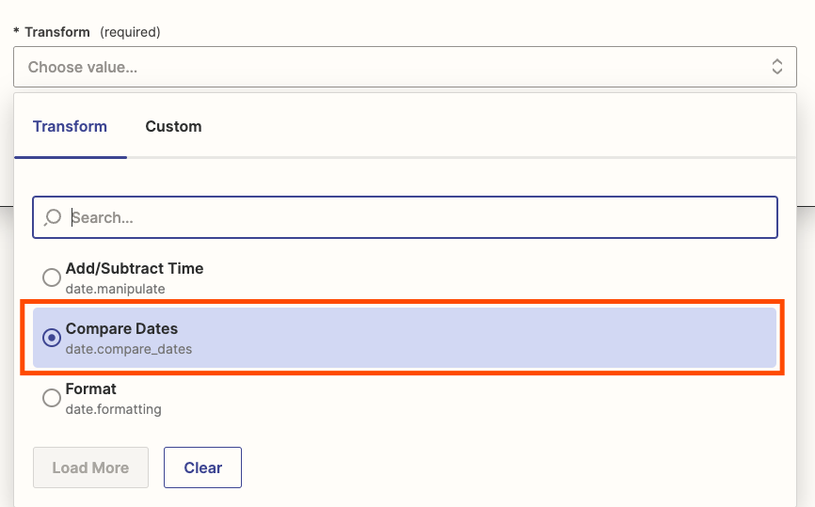Image resolution: width=815 pixels, height=507 pixels.
Task: Click the (required) text next to Transform
Action: coord(130,32)
